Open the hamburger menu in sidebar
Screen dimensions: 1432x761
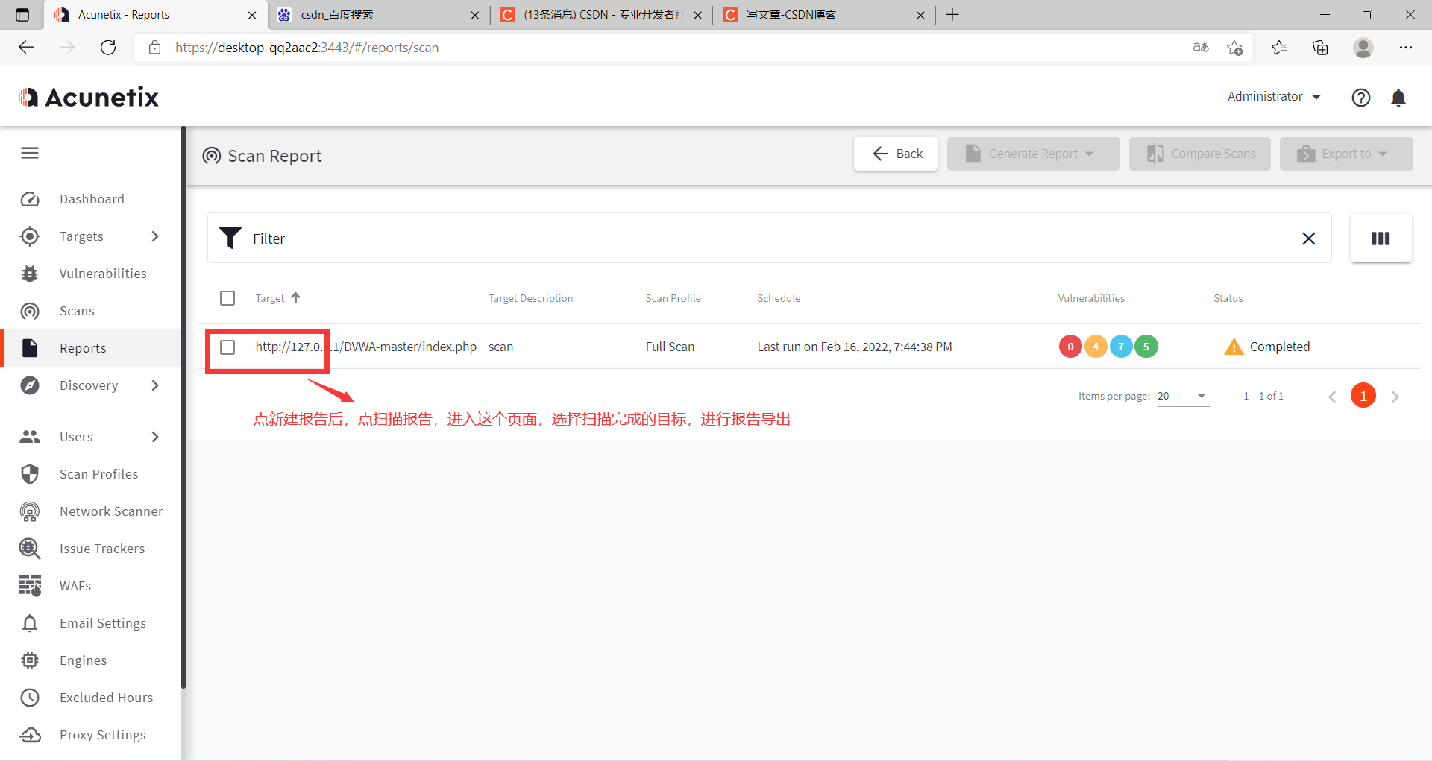(30, 153)
